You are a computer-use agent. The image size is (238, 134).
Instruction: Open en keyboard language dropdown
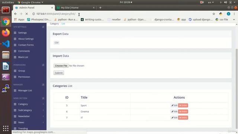pyautogui.click(x=211, y=2)
